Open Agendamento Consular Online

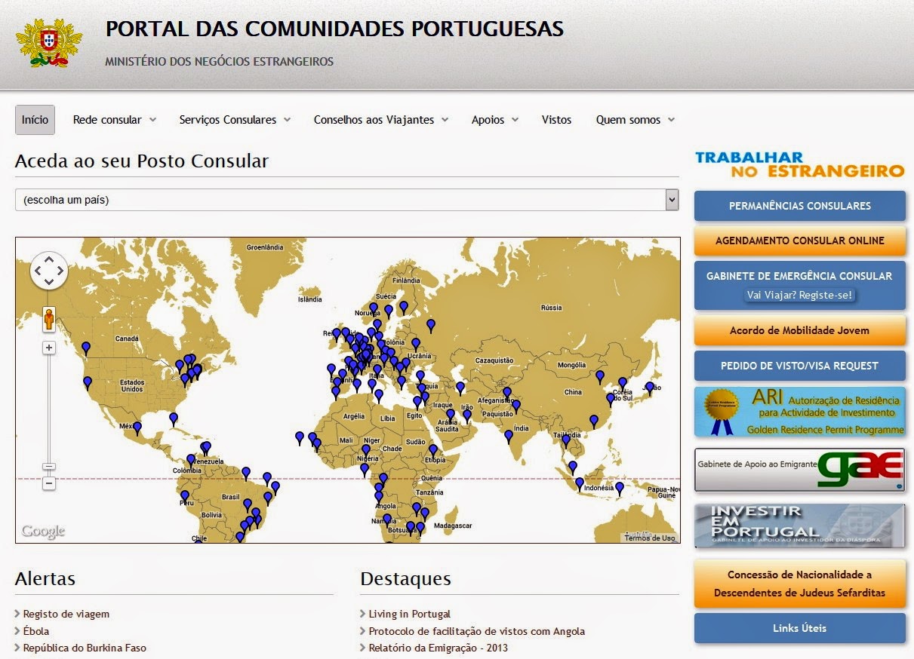pos(799,241)
